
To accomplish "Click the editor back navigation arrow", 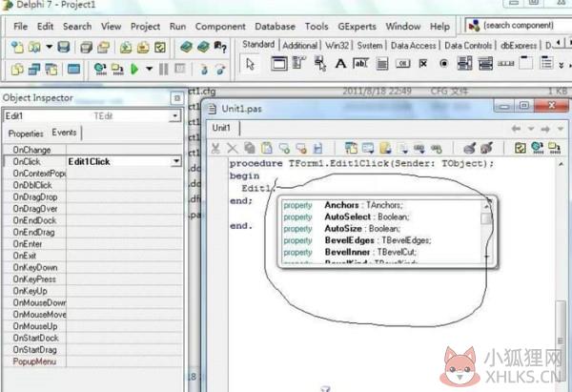I will (x=516, y=129).
